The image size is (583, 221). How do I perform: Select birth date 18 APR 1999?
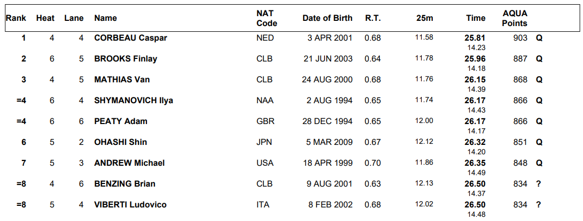coord(327,163)
